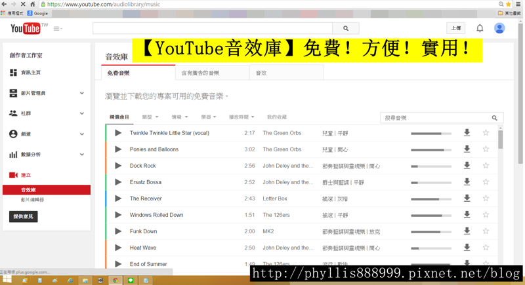The height and width of the screenshot is (285, 525).
Task: Switch to 免費音樂 tab
Action: (x=138, y=73)
